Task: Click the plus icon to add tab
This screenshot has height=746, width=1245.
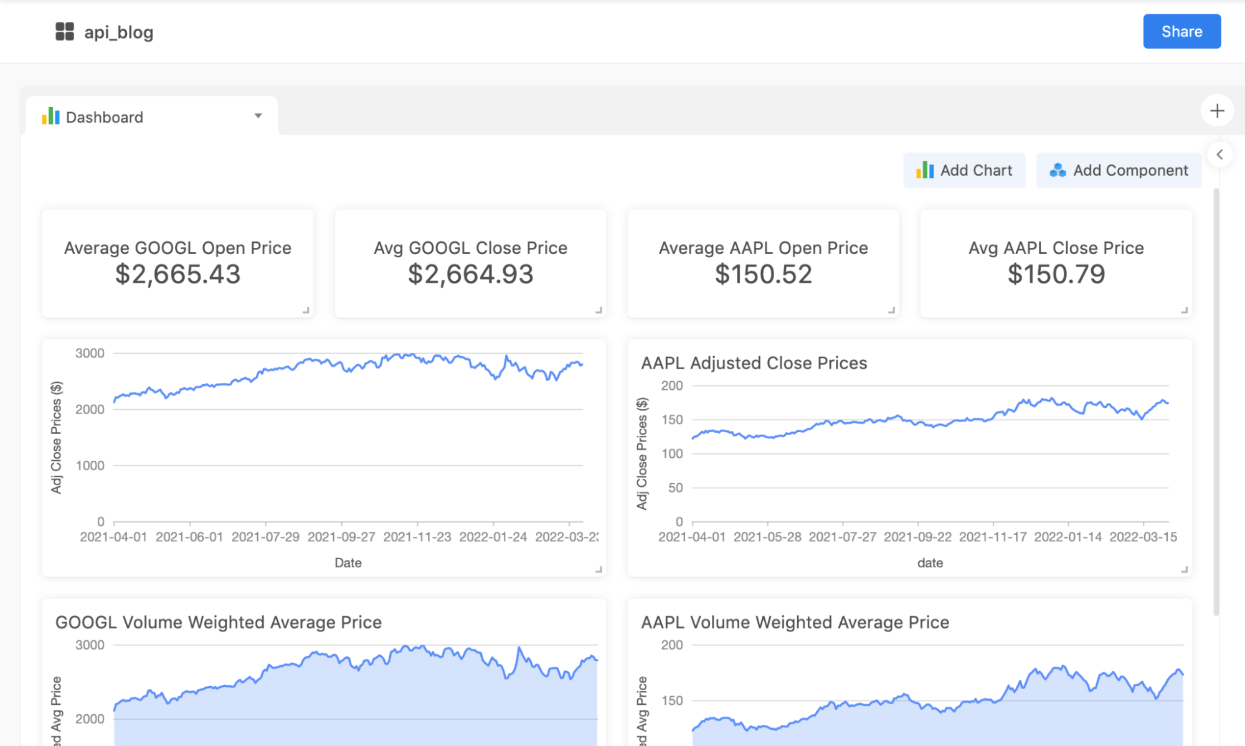Action: pyautogui.click(x=1216, y=111)
